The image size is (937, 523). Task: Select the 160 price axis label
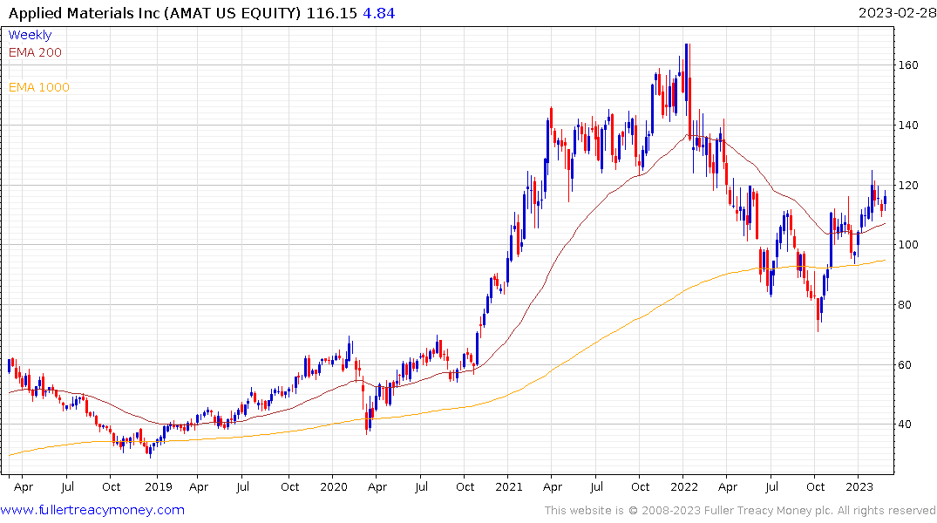(x=908, y=65)
